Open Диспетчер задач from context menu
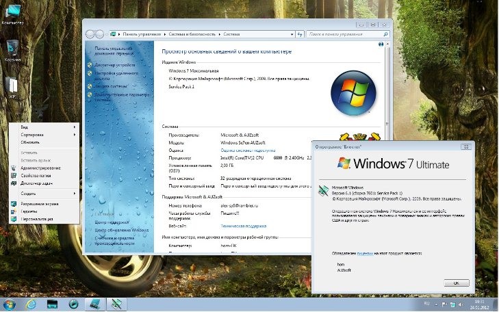Image resolution: width=499 pixels, height=312 pixels. 36,183
